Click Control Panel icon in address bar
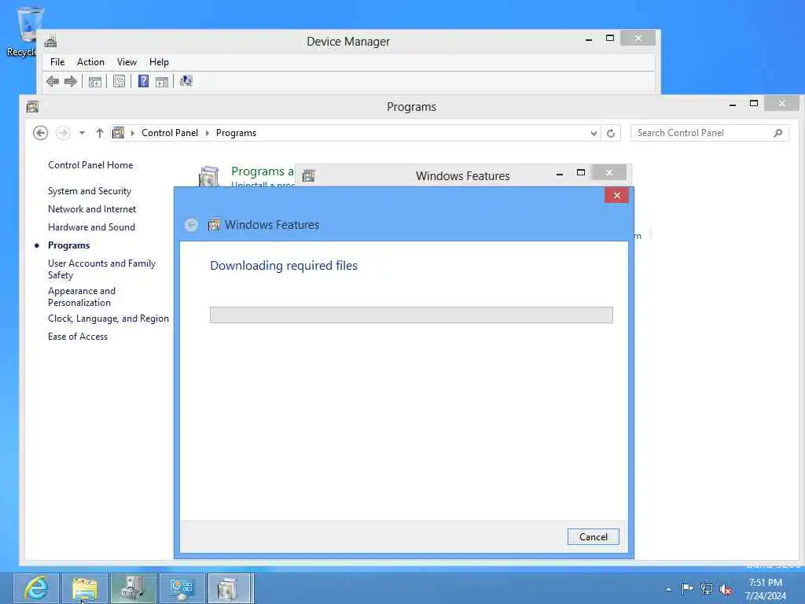The image size is (805, 604). click(x=118, y=133)
